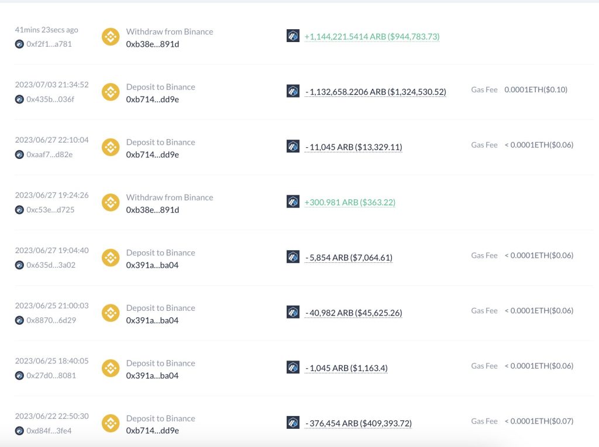Viewport: 599px width, 447px height.
Task: Click ARB token icon next to -40,982 ARB
Action: click(x=293, y=312)
